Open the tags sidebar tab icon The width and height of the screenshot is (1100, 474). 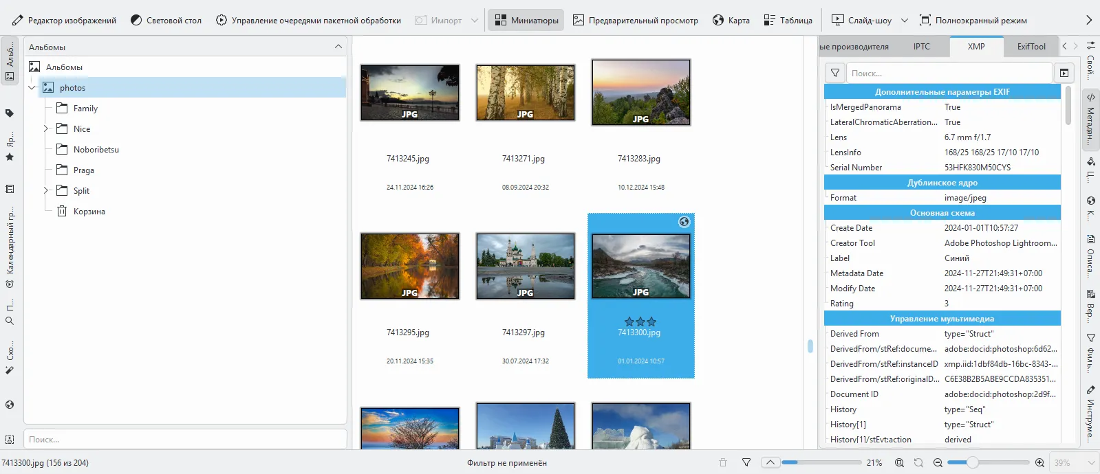[10, 113]
